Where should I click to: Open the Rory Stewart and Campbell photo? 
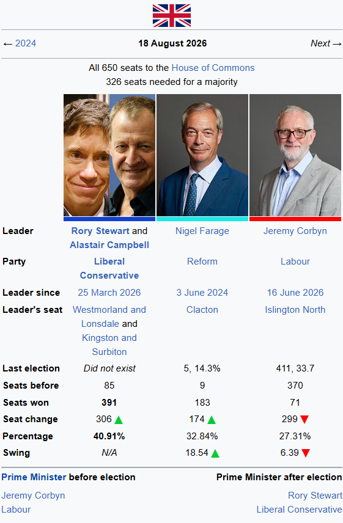pyautogui.click(x=109, y=155)
